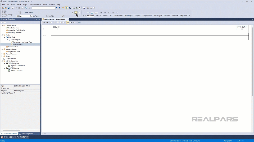The image size is (254, 142).
Task: Open the Logic menu
Action: (25, 5)
